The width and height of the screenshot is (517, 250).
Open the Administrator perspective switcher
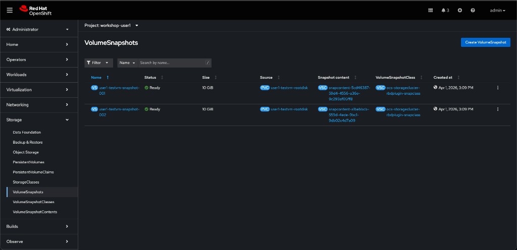[x=39, y=29]
